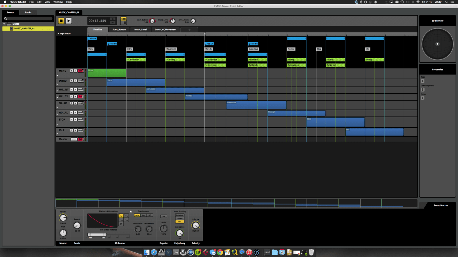Viewport: 458px width, 257px height.
Task: Select the first yellow distance attenuation curve icon
Action: point(121,216)
